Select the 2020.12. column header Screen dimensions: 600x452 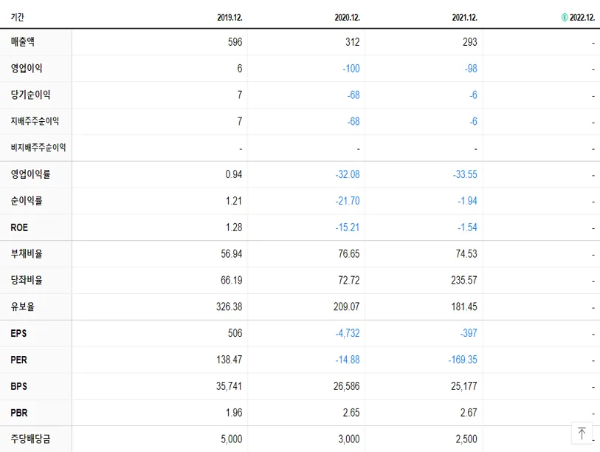pos(347,18)
